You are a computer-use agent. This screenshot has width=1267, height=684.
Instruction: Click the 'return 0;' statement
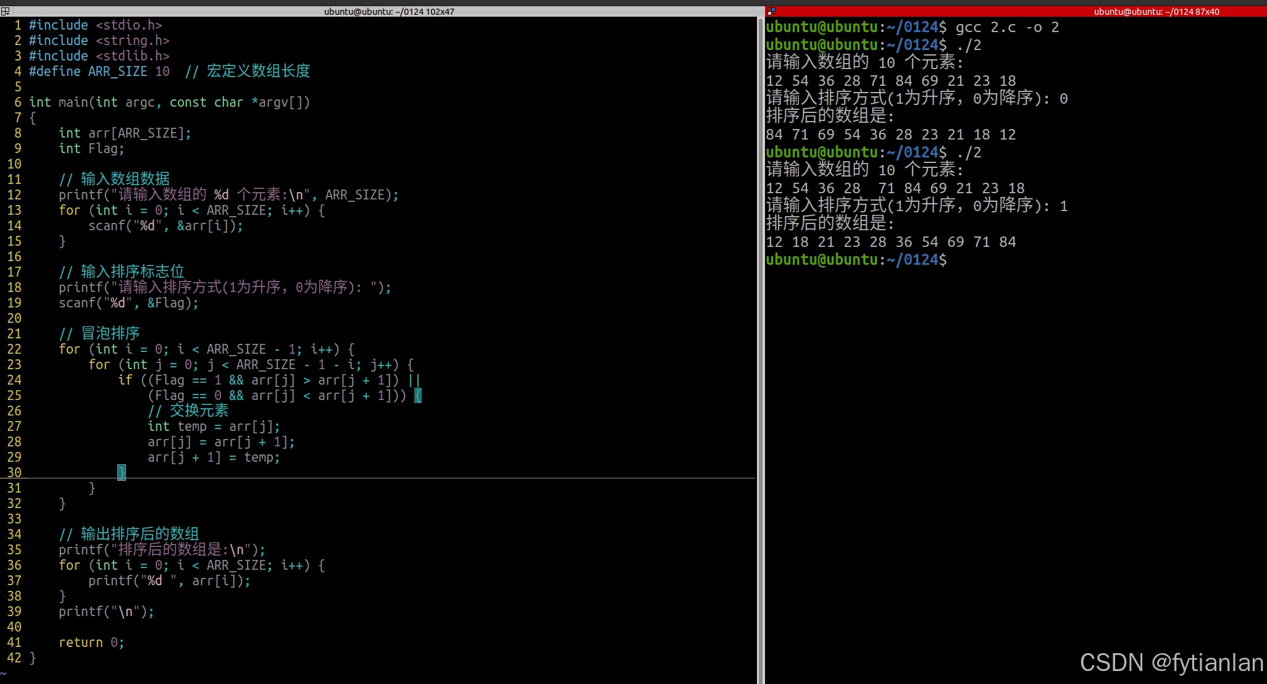(91, 643)
